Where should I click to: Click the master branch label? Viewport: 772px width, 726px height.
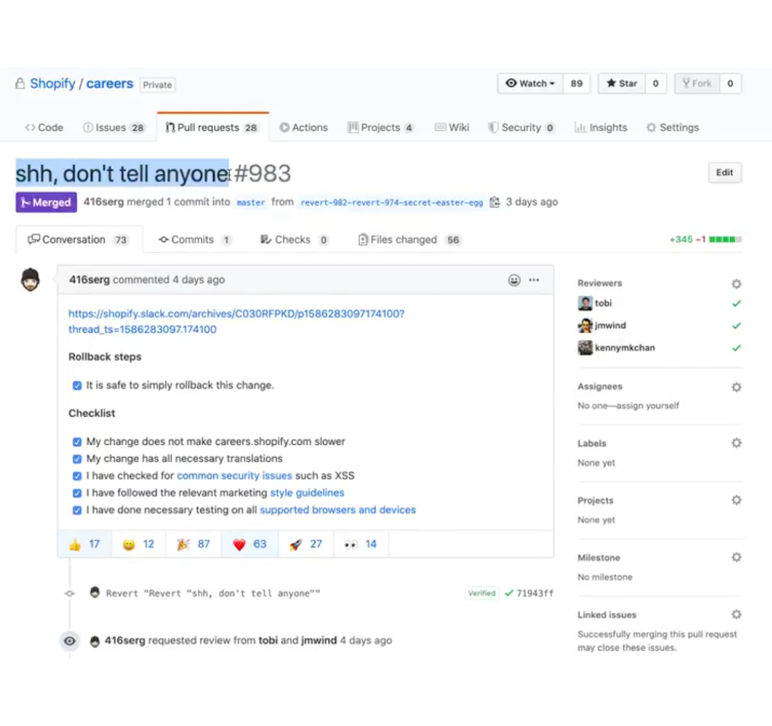pos(251,202)
